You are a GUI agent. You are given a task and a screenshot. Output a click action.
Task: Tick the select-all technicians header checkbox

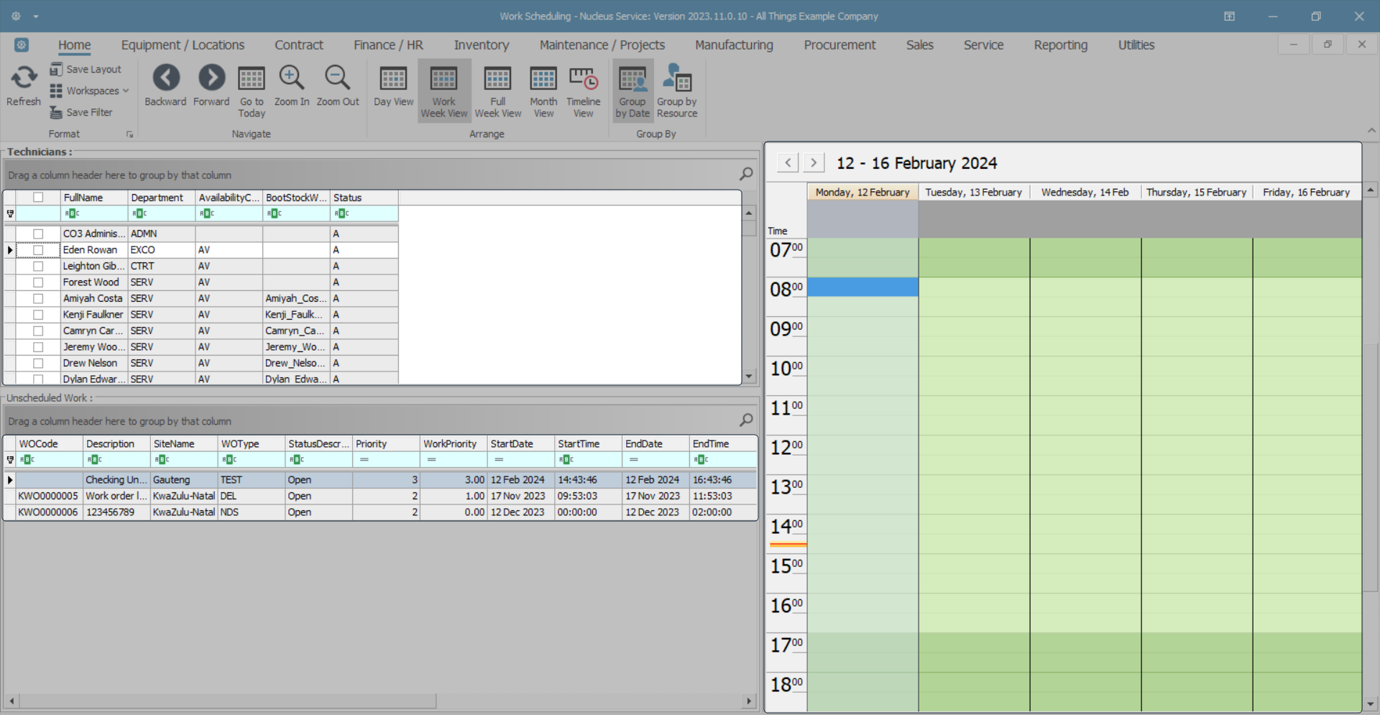(38, 198)
